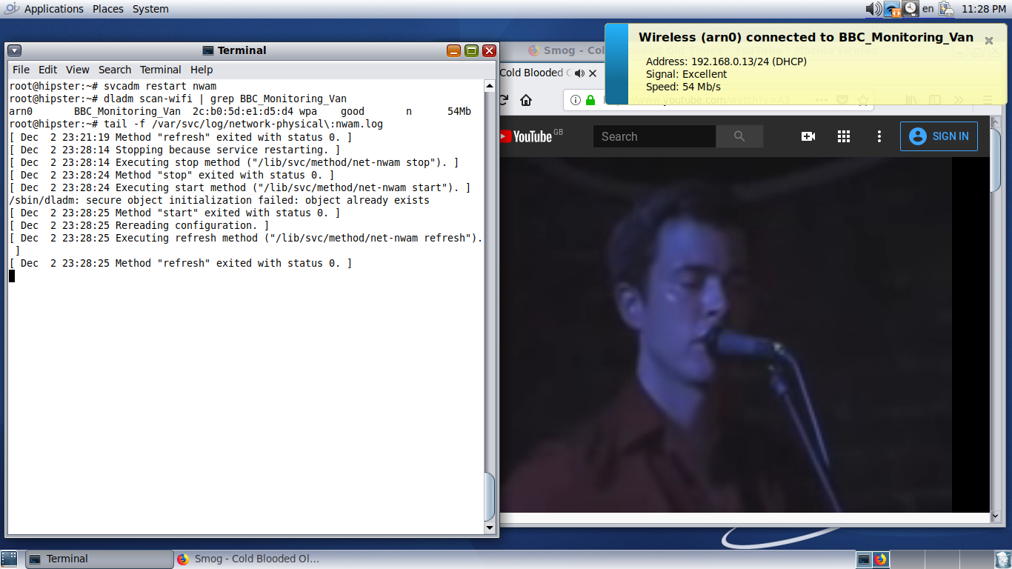The height and width of the screenshot is (569, 1012).
Task: Click the Time Slider clock tray icon
Action: coord(911,9)
